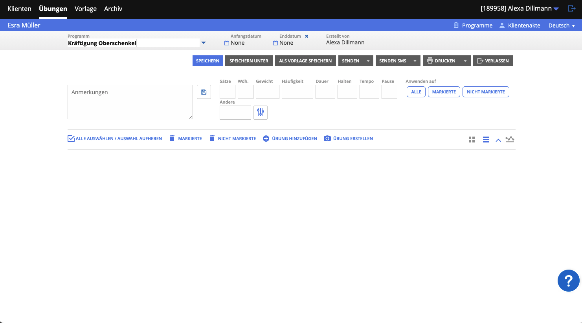Open the parameter settings sliders icon
This screenshot has height=323, width=582.
tap(260, 113)
